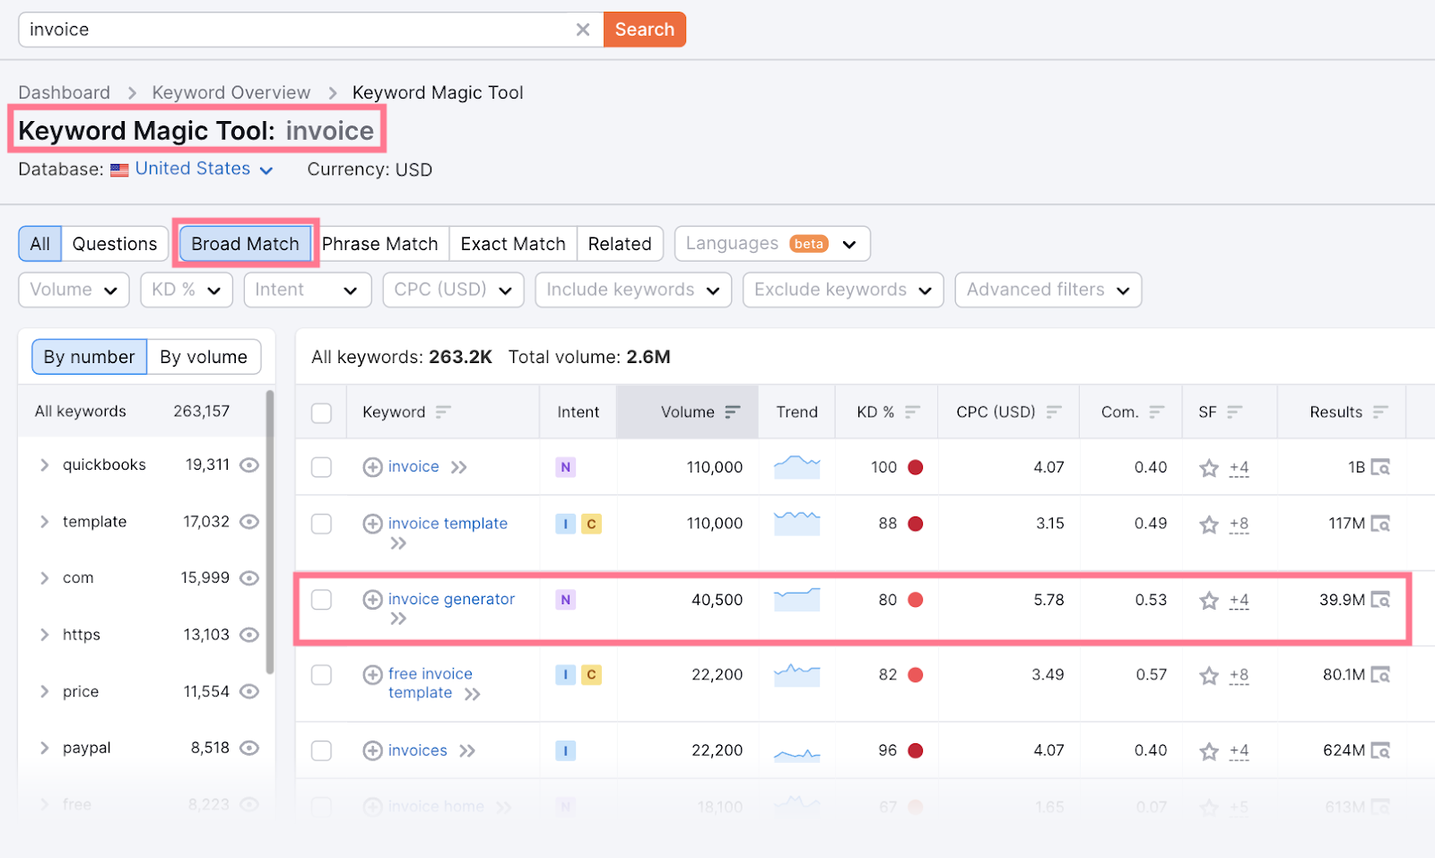Check the invoices keyword row
1435x858 pixels.
coord(321,750)
